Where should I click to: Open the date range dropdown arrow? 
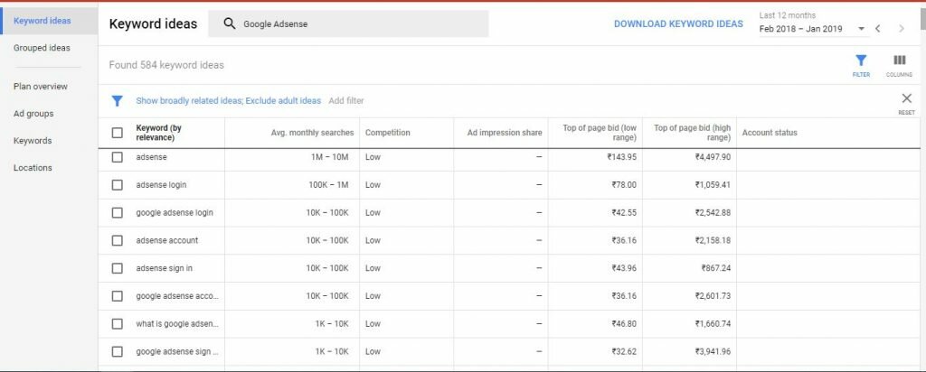pyautogui.click(x=861, y=28)
